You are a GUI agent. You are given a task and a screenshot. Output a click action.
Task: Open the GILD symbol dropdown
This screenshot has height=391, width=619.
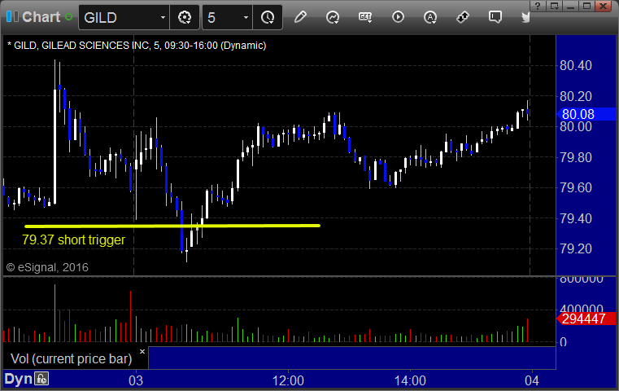(x=163, y=18)
